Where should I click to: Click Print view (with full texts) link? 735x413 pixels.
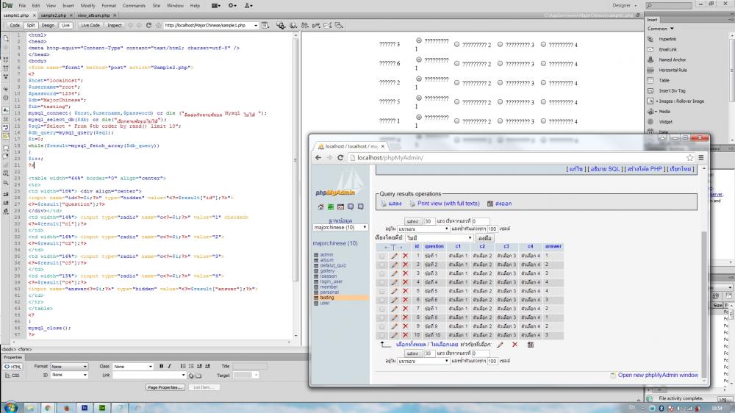tap(448, 204)
